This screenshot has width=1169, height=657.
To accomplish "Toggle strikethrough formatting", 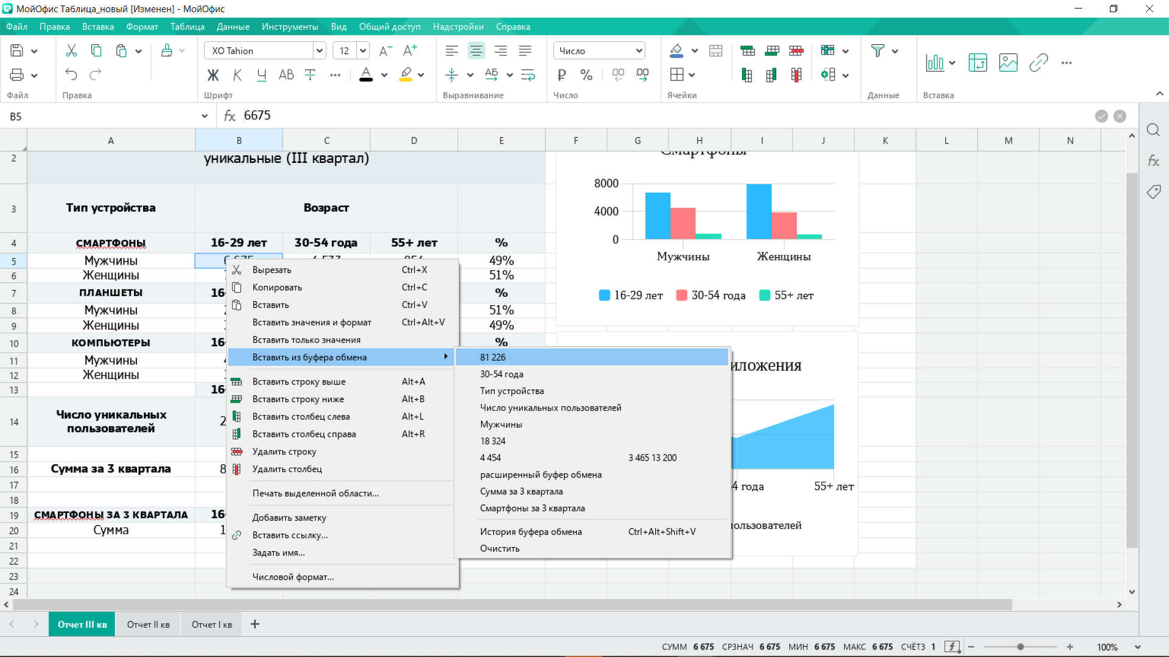I will pos(310,75).
